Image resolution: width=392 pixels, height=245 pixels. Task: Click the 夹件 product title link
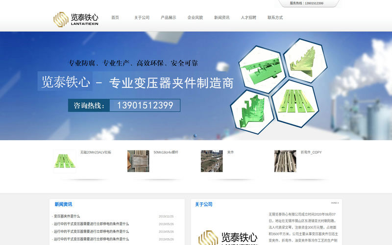coord(230,152)
